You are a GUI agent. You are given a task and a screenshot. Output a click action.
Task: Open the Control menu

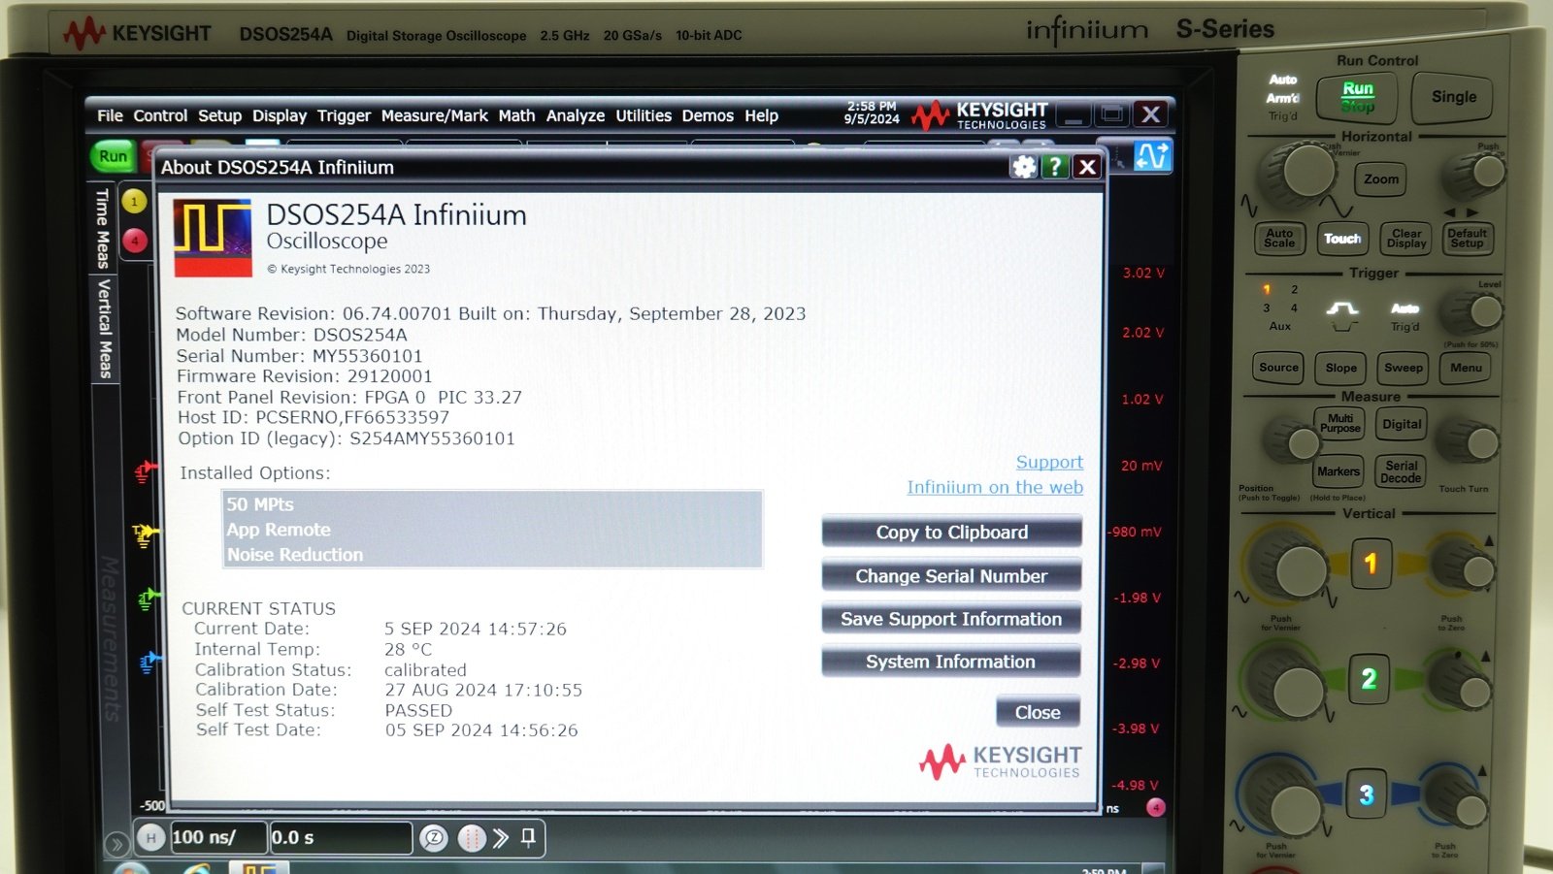click(x=160, y=115)
